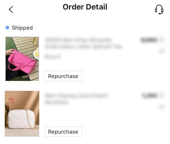Open the white quilted bag thumbnail
This screenshot has height=144, width=170.
coord(22,114)
